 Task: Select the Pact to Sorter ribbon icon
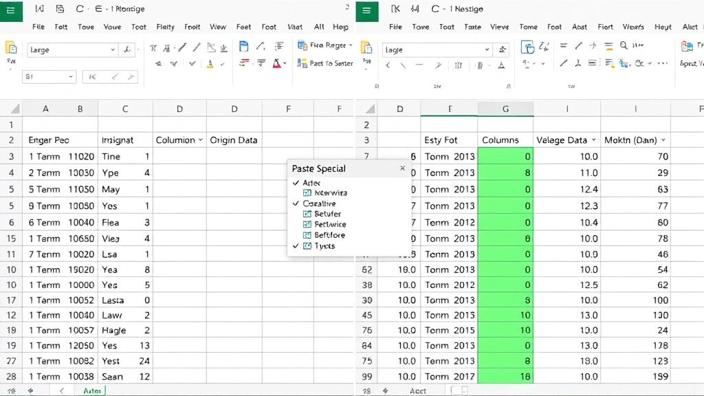click(x=324, y=63)
